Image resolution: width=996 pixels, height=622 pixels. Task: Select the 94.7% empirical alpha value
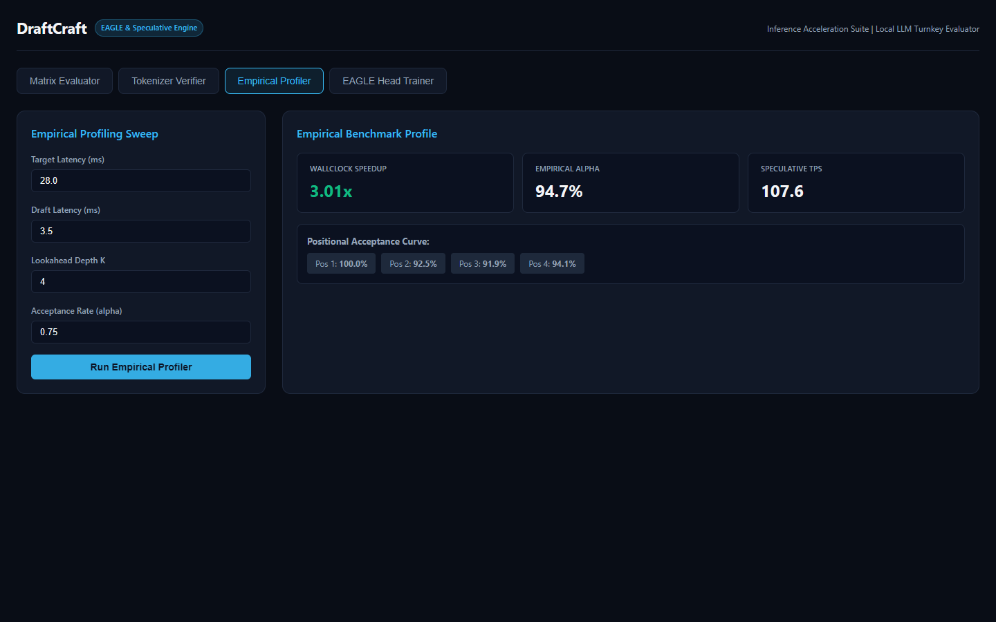click(x=559, y=191)
